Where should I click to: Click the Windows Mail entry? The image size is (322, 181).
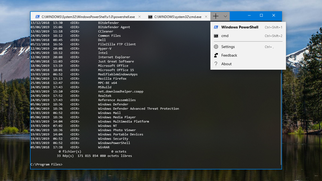[x=109, y=113]
